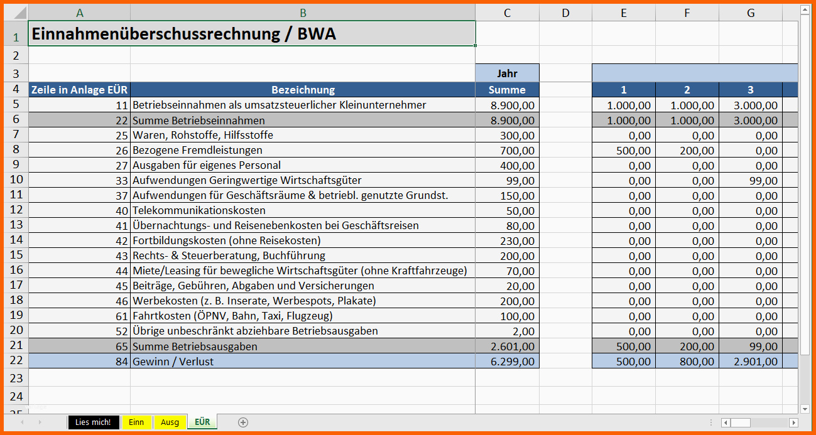Select the 'Summe Betriebseinnahmen' label cell
816x435 pixels.
tap(303, 120)
